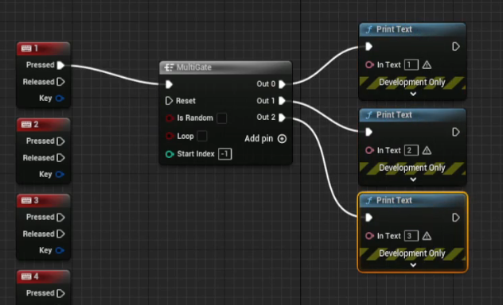
Task: Click In Text pin of Print Text 1 node
Action: (x=369, y=65)
